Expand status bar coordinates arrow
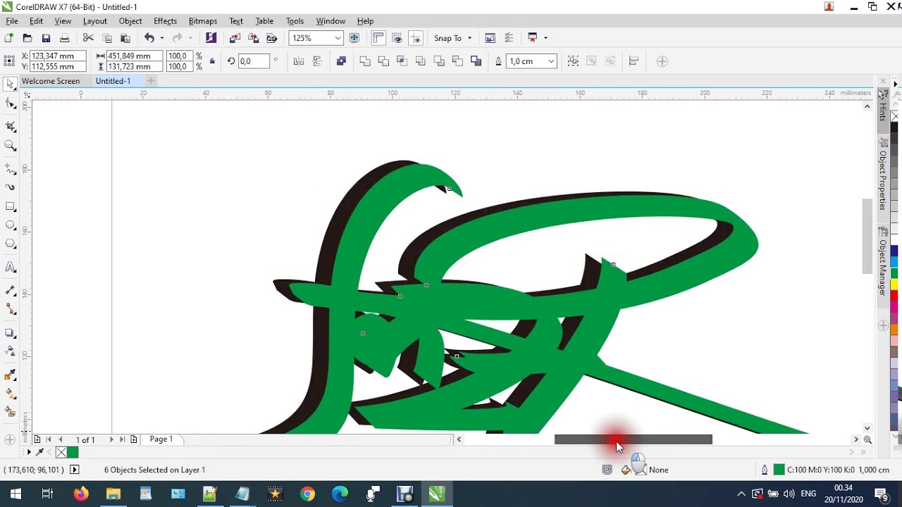Viewport: 902px width, 507px height. point(74,470)
